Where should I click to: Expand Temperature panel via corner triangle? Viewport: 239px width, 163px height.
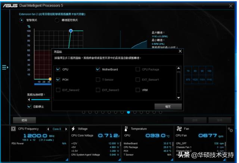[172, 160]
